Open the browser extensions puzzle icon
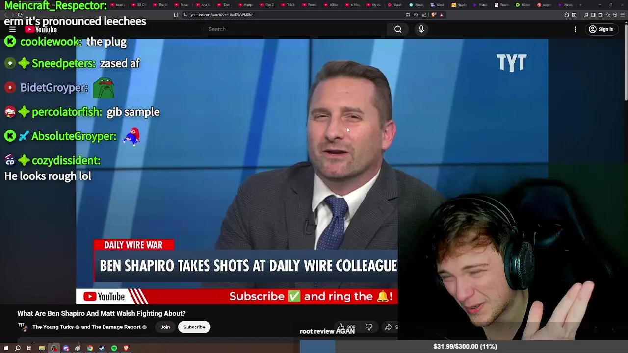628x353 pixels. coord(567,15)
